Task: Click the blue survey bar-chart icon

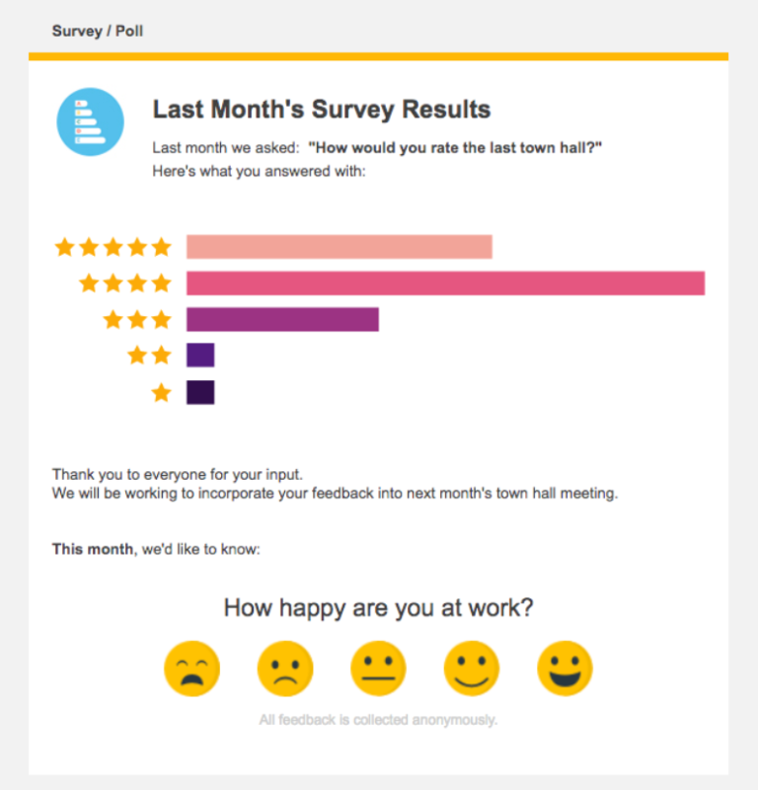Action: (x=89, y=120)
